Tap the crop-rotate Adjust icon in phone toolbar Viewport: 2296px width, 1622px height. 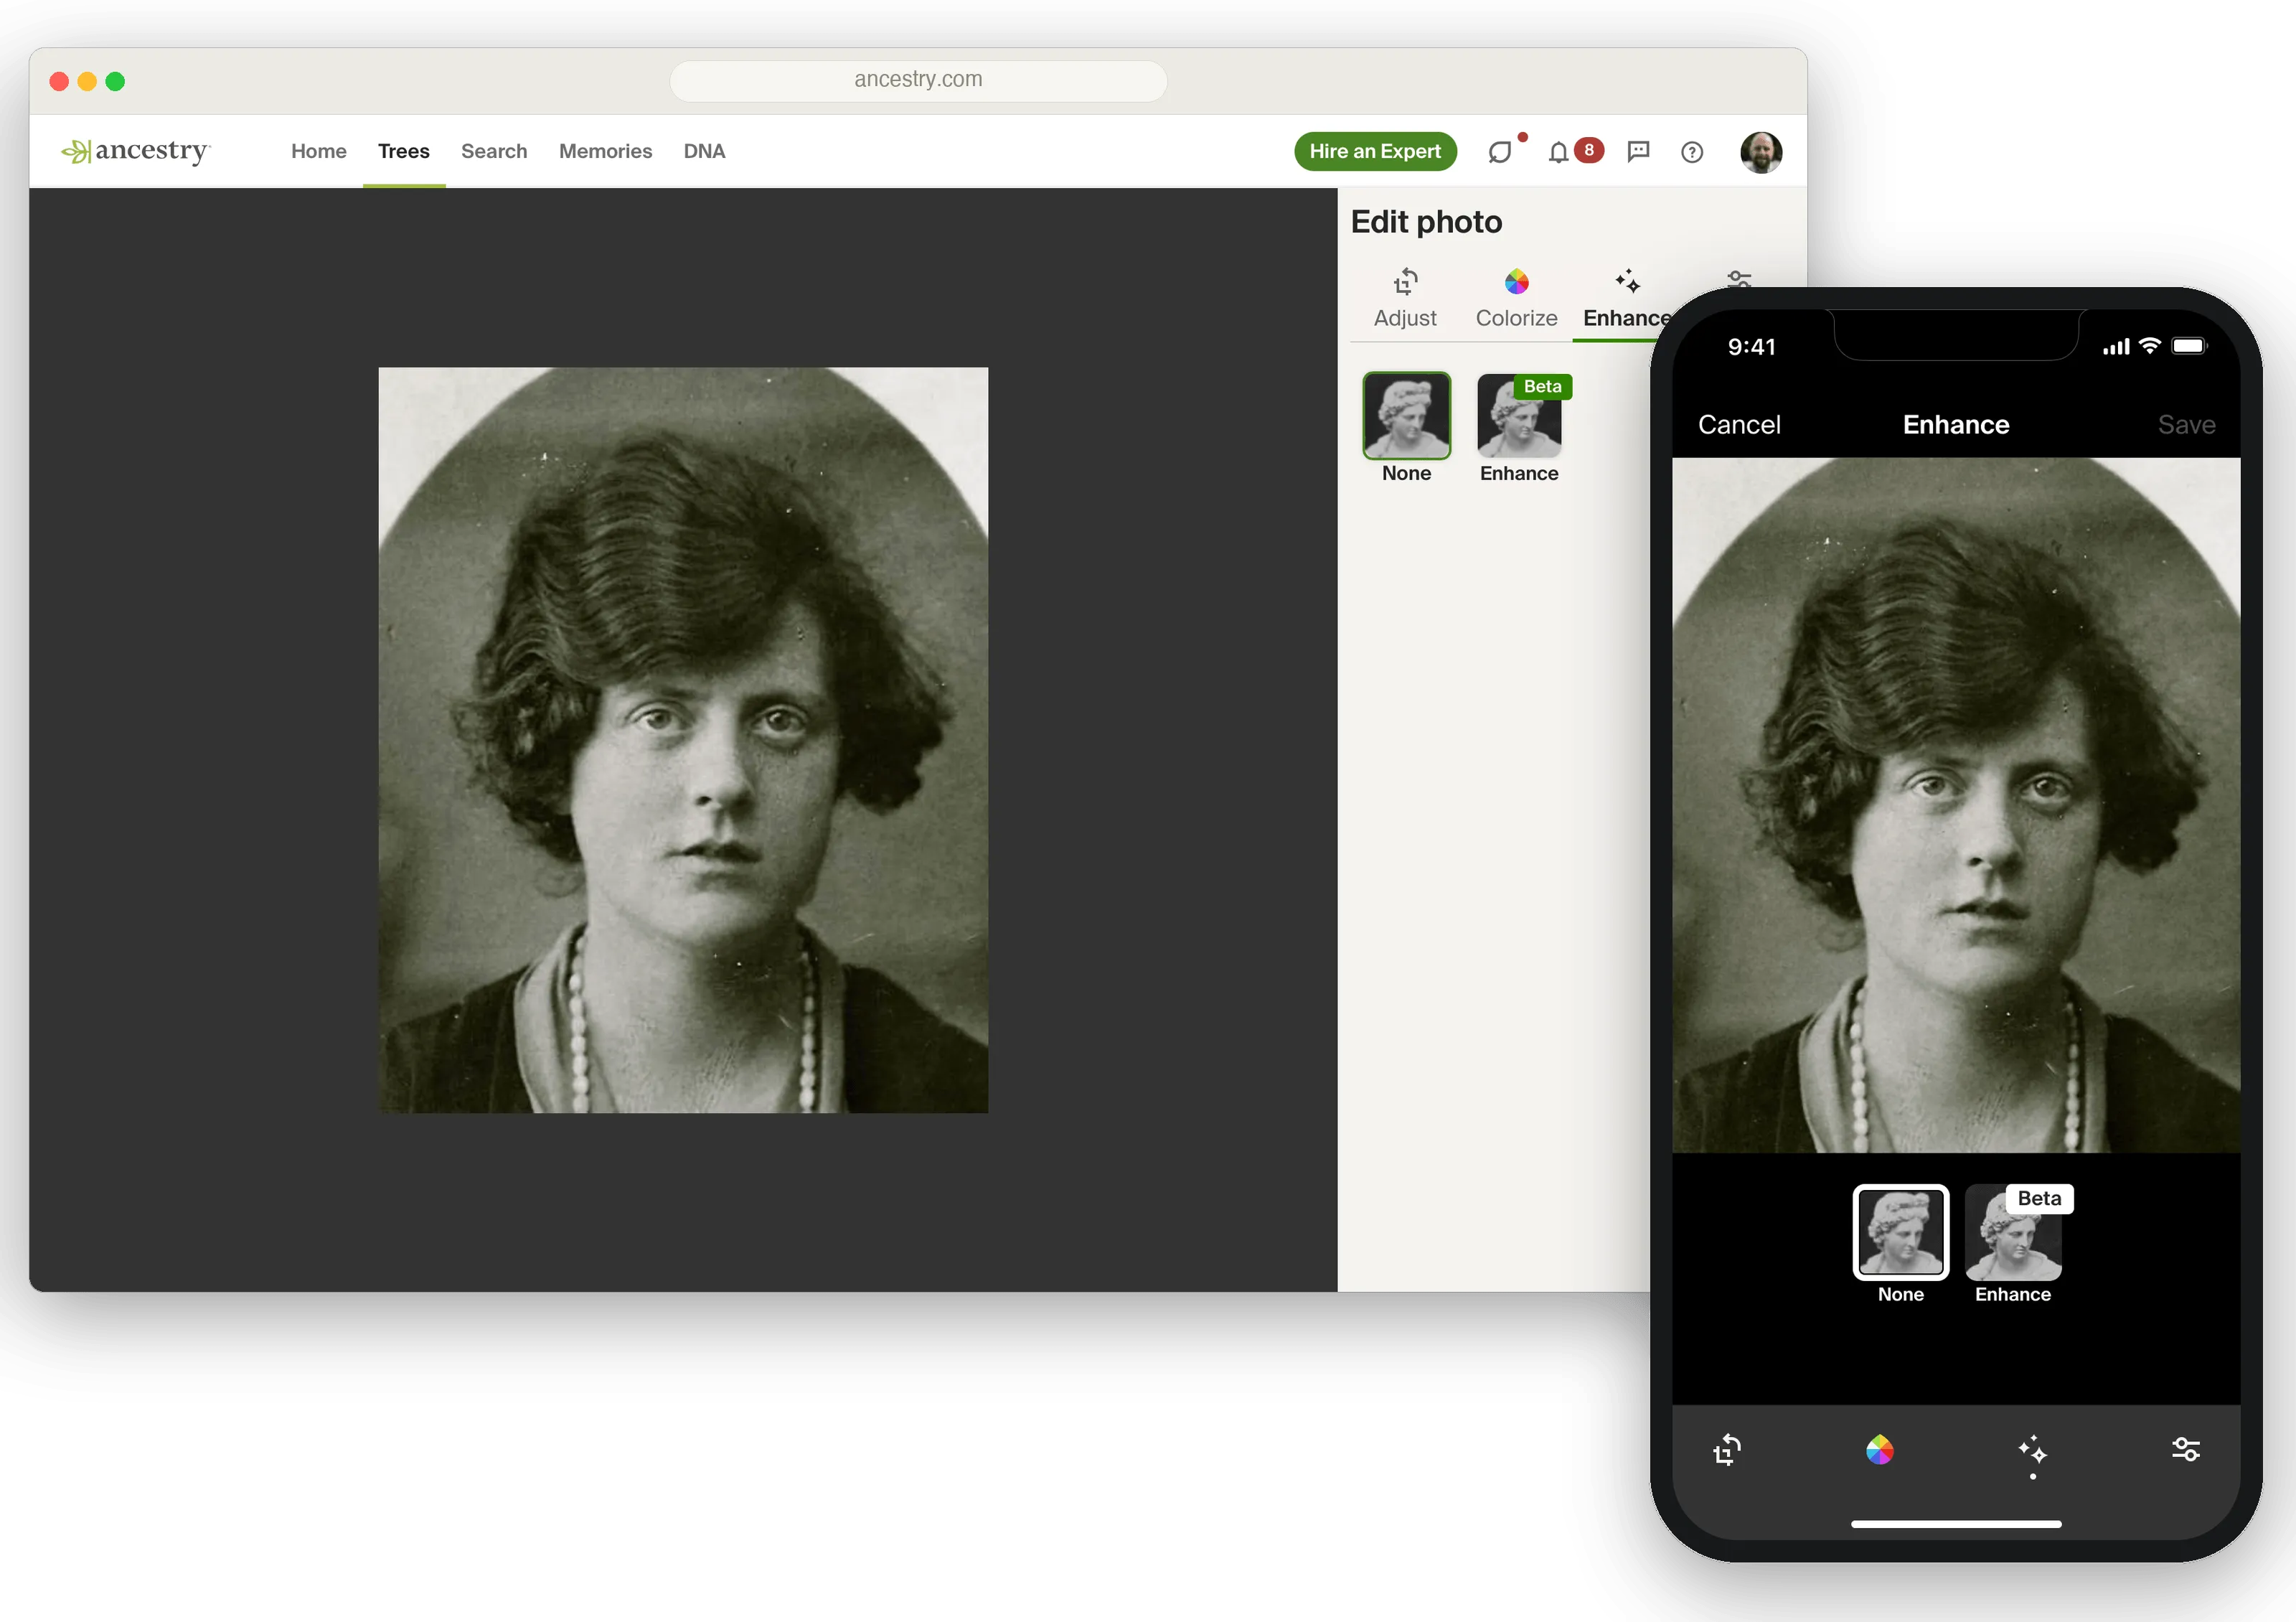click(x=1727, y=1449)
